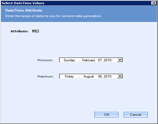
Task: Cancel the DateTime dialog
Action: (x=136, y=115)
